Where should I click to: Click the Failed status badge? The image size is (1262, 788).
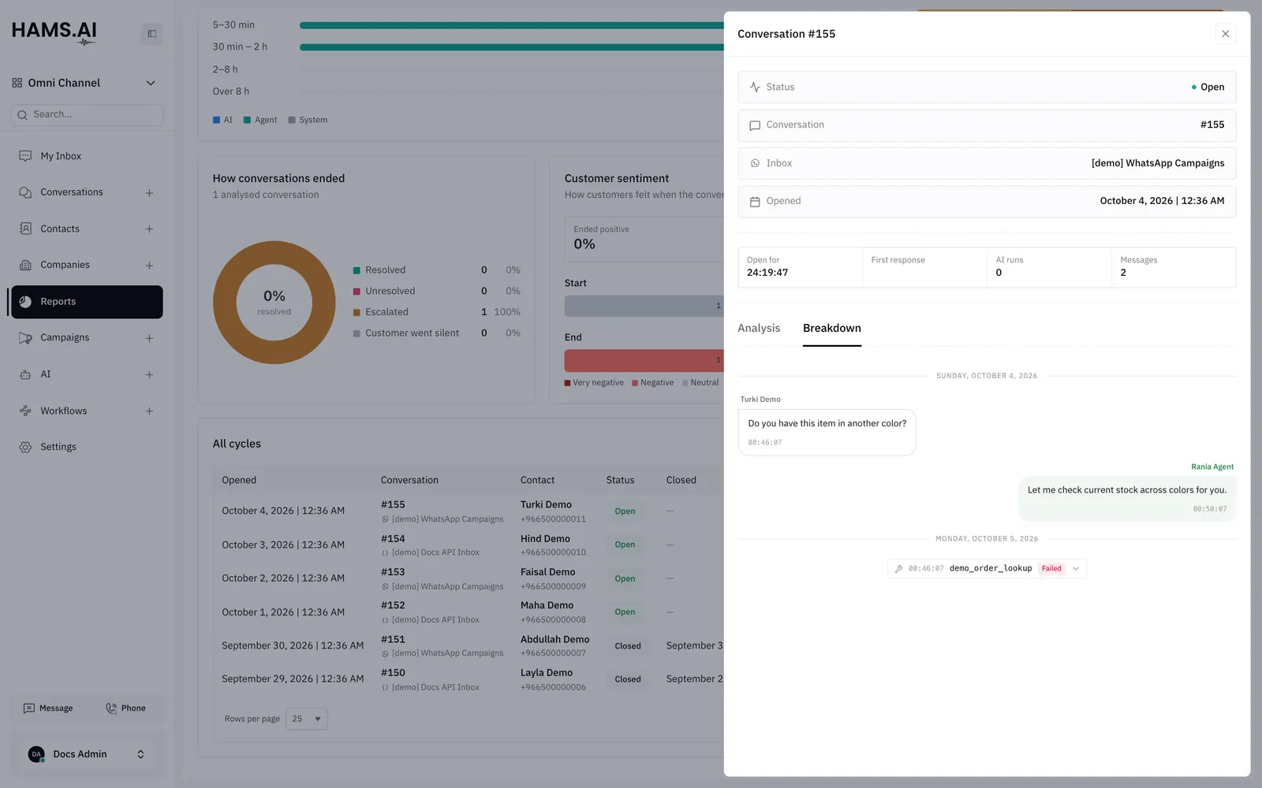[1051, 568]
